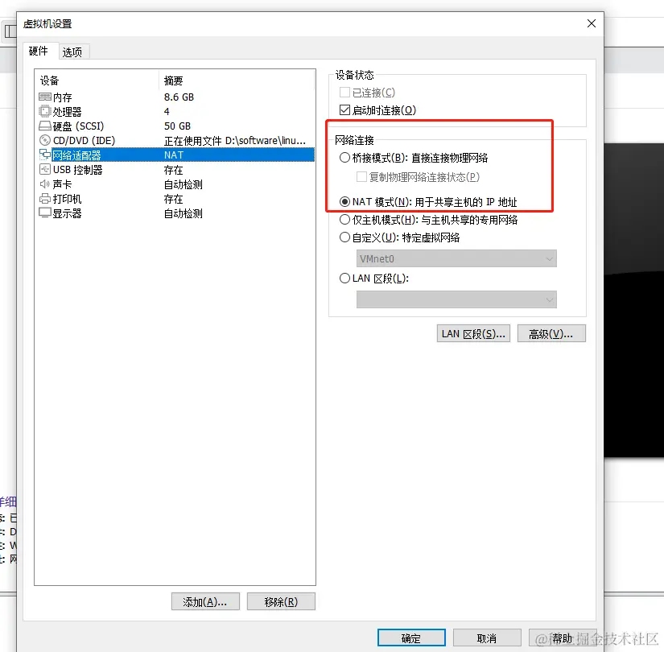
Task: Click the 存在 summary for 打印机
Action: (x=173, y=198)
